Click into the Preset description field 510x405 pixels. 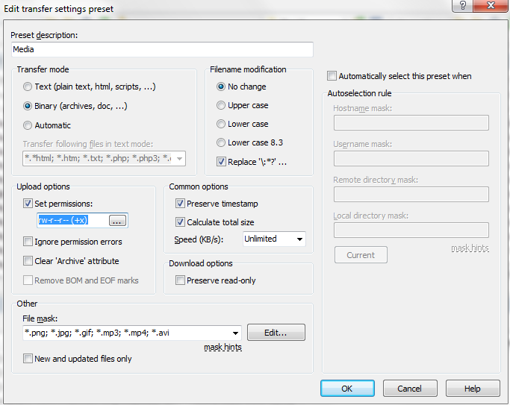(x=161, y=49)
